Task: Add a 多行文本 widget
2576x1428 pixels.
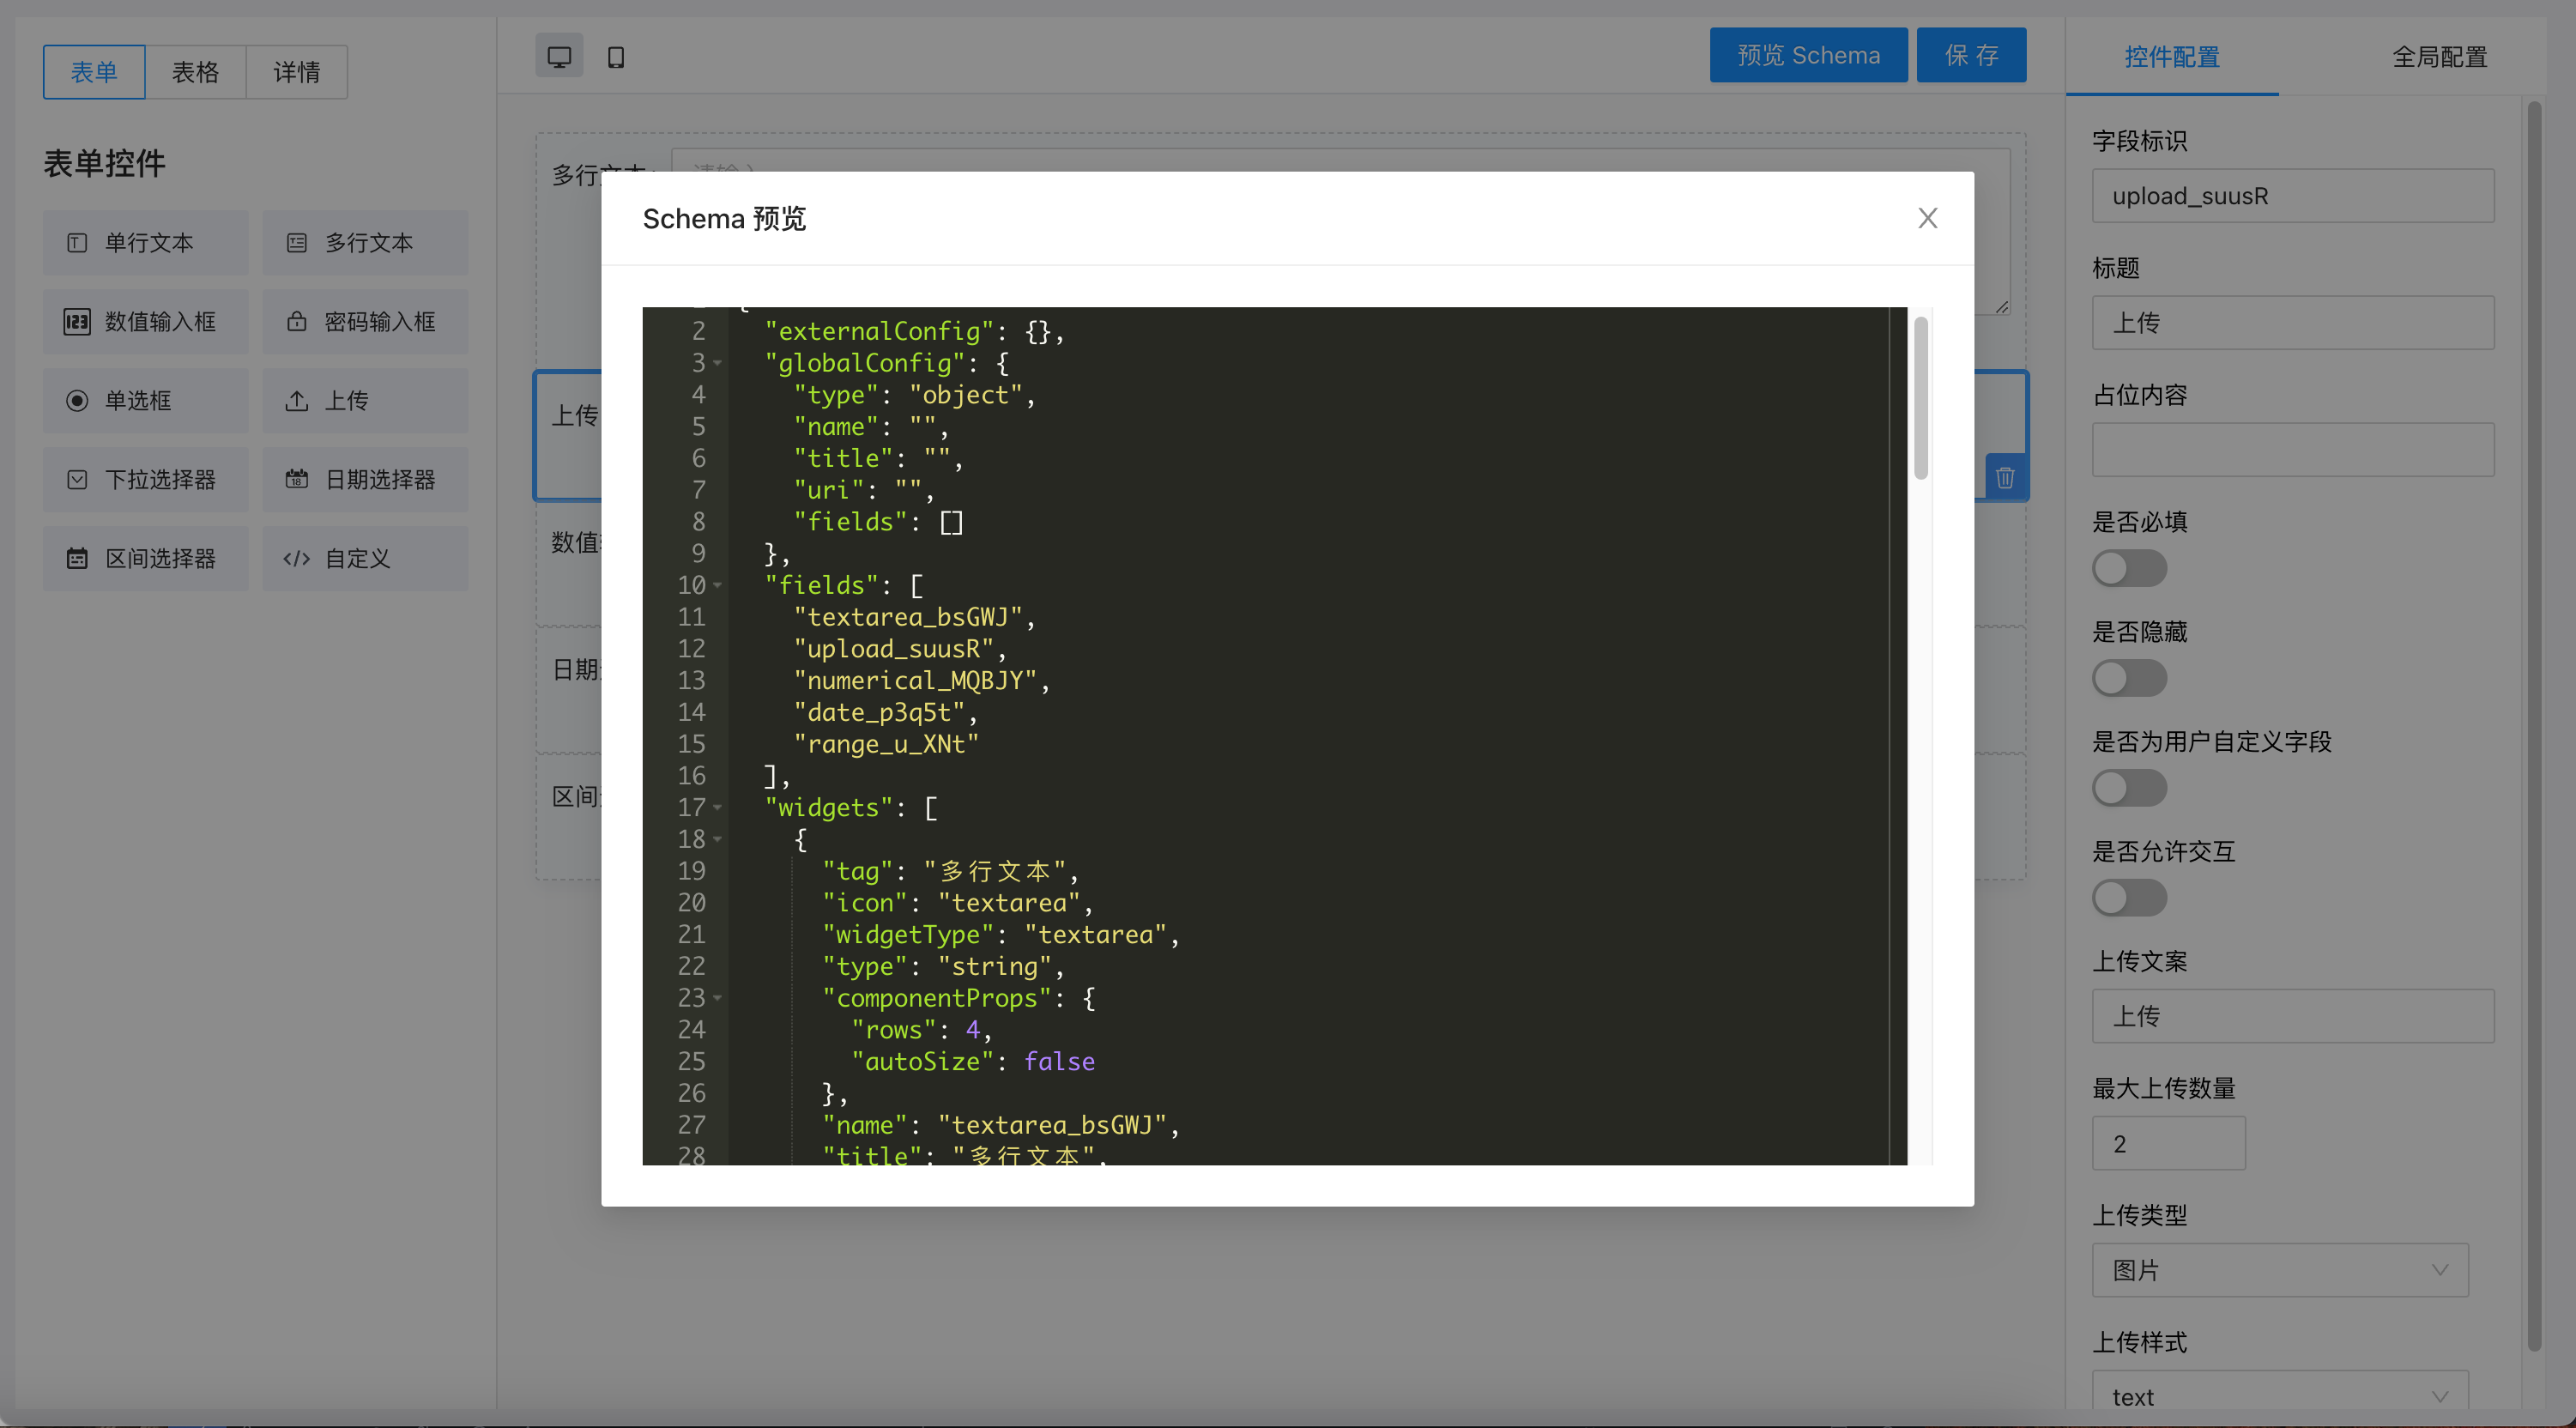Action: pyautogui.click(x=365, y=243)
